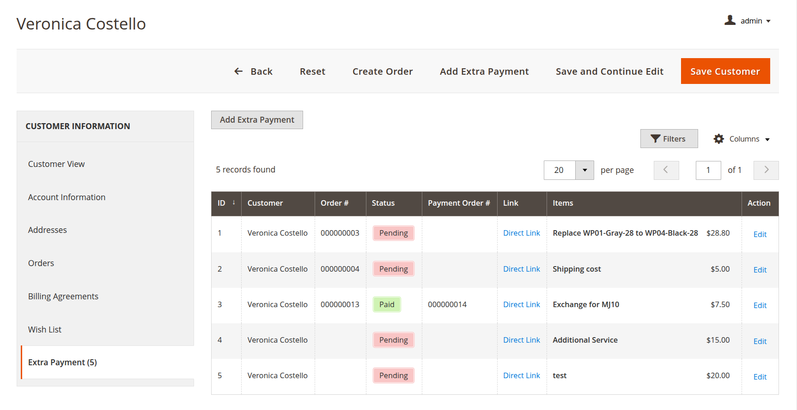Go to next page with right chevron
Image resolution: width=797 pixels, height=410 pixels.
click(x=766, y=170)
